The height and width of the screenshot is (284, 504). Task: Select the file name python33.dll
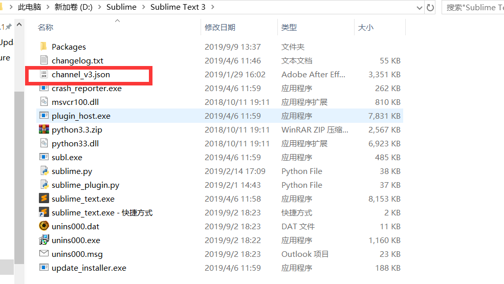(x=75, y=144)
